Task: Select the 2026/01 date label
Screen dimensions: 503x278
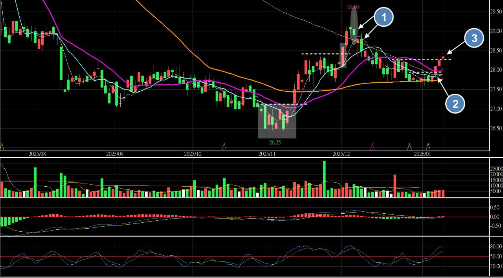Action: click(x=424, y=154)
